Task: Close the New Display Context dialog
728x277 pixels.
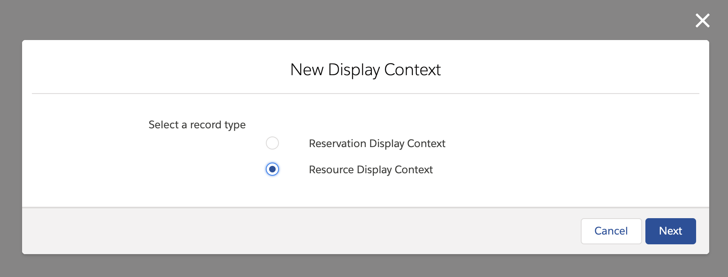Action: [702, 20]
